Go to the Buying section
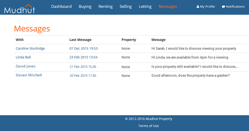The image size is (249, 131). point(85,6)
